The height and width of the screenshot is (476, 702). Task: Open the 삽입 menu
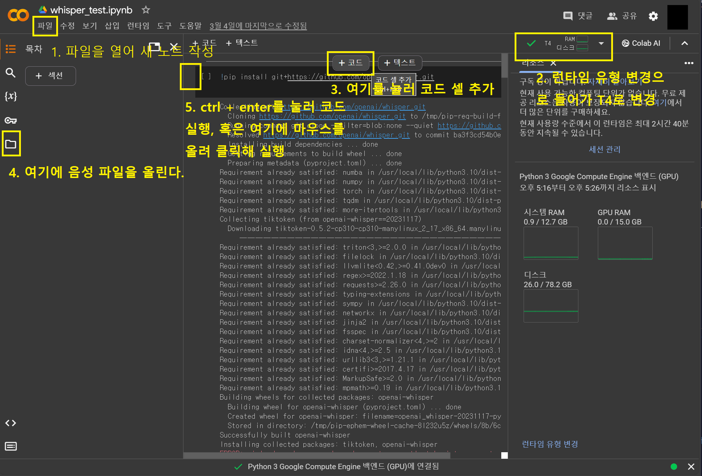(112, 26)
